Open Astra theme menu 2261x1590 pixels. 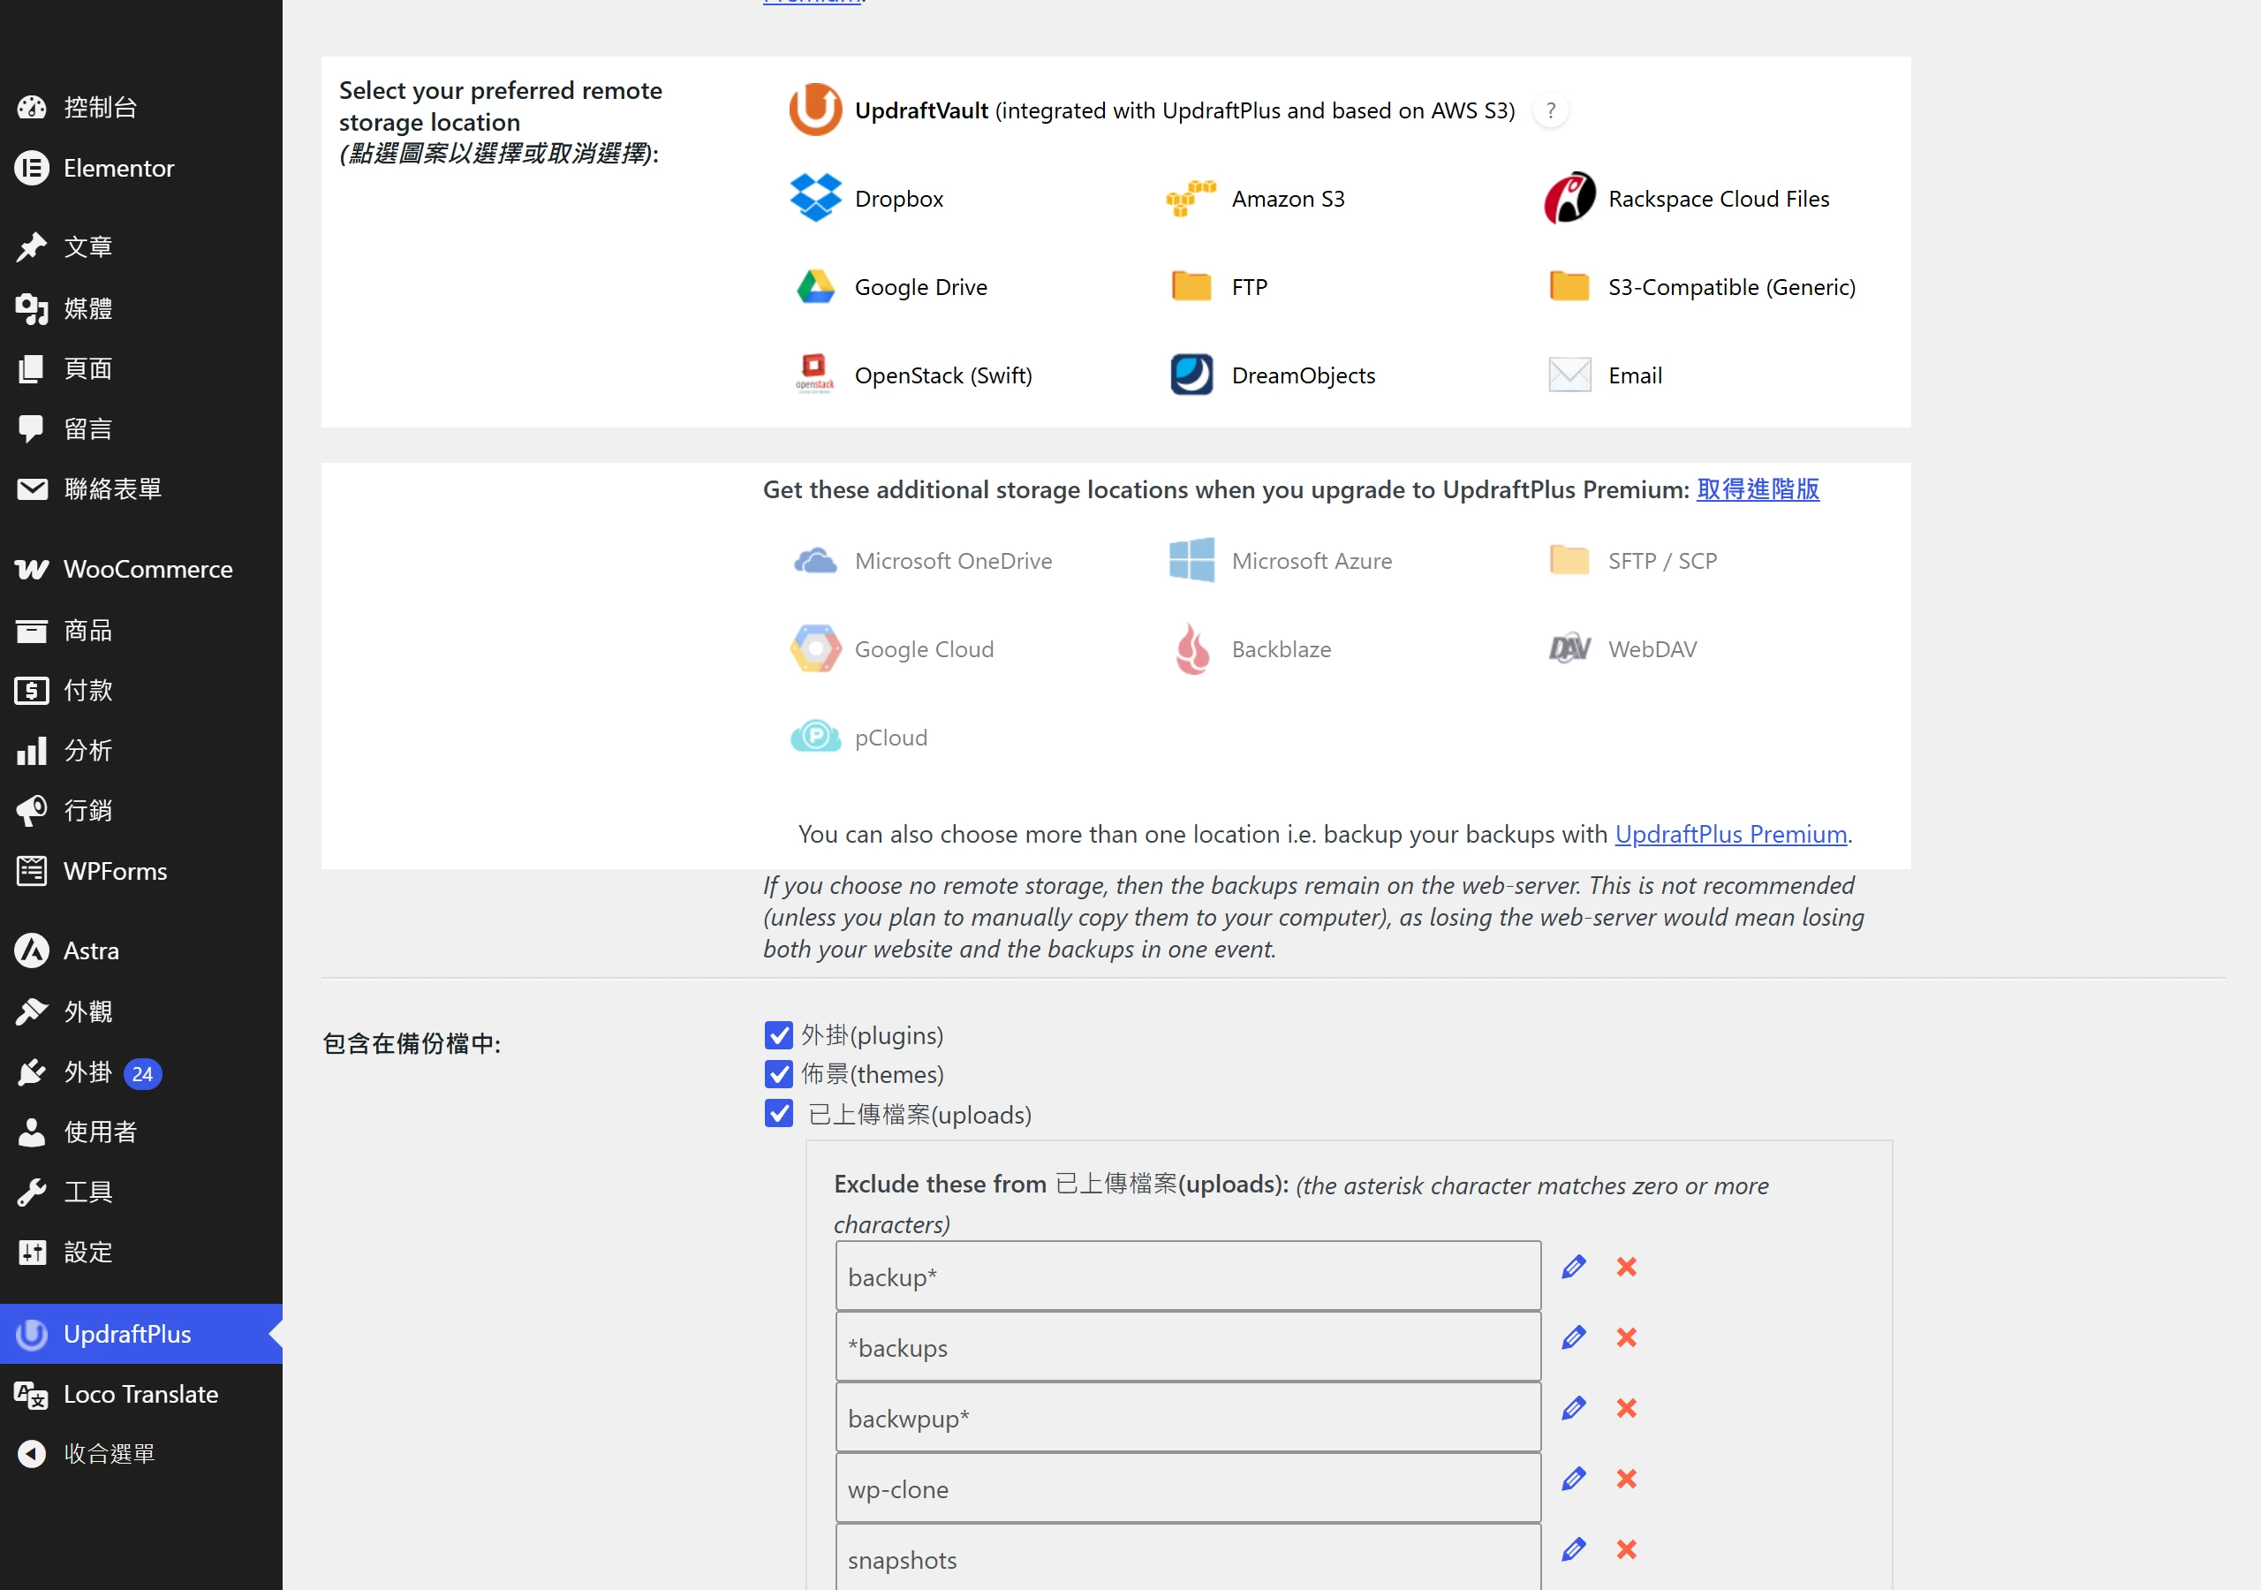[x=140, y=950]
